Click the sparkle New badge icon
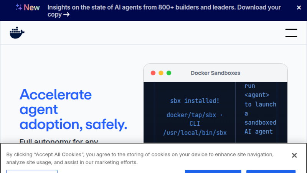Image resolution: width=307 pixels, height=173 pixels. pyautogui.click(x=19, y=7)
